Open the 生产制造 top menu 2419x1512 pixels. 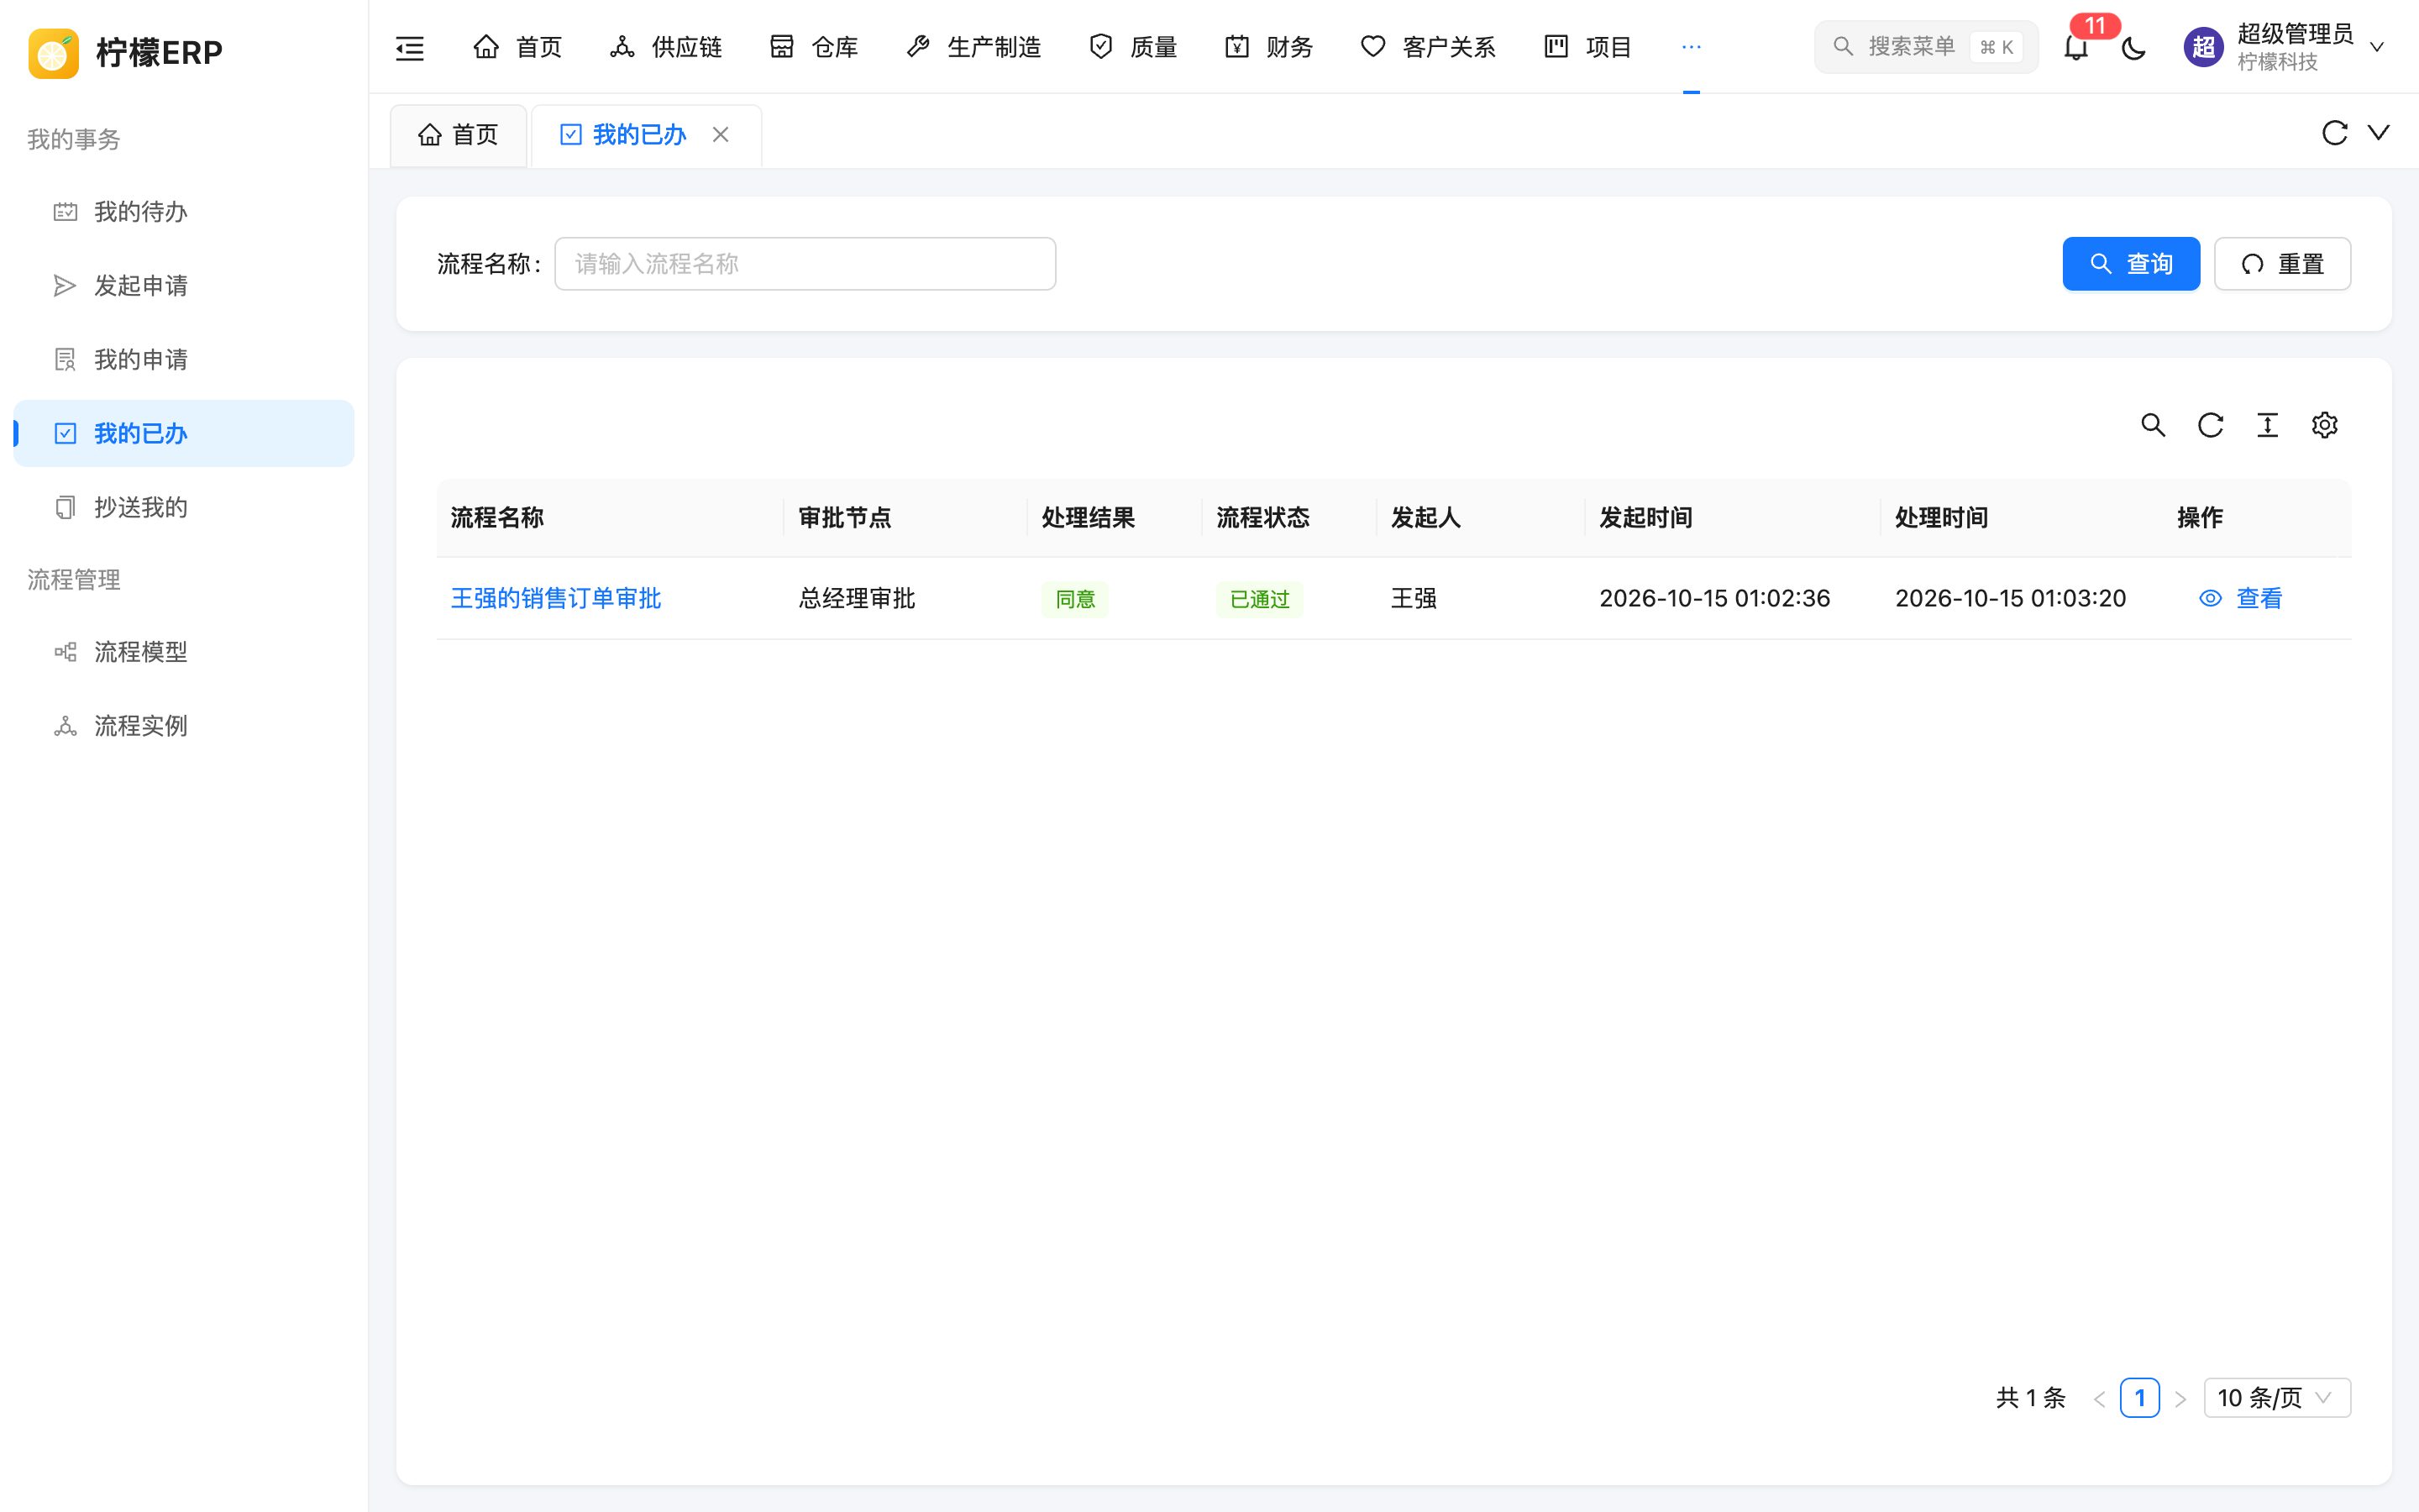click(973, 47)
